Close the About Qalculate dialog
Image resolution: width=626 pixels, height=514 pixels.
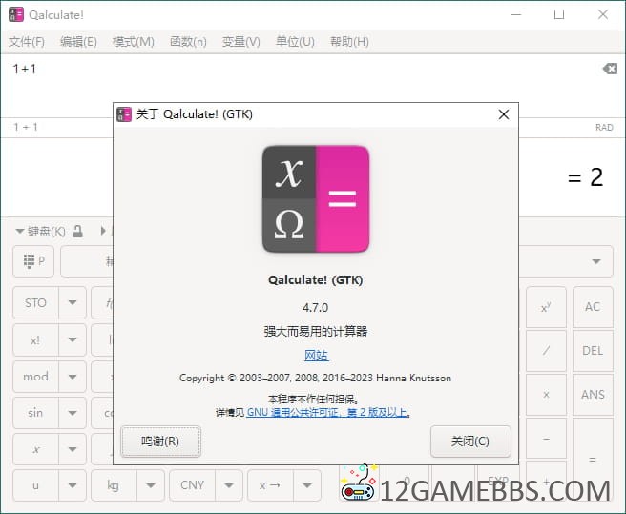[504, 114]
